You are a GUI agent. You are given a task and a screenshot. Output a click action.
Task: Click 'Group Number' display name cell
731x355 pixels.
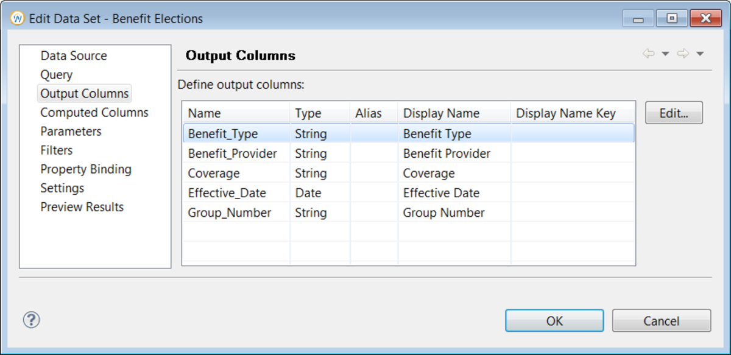point(454,213)
